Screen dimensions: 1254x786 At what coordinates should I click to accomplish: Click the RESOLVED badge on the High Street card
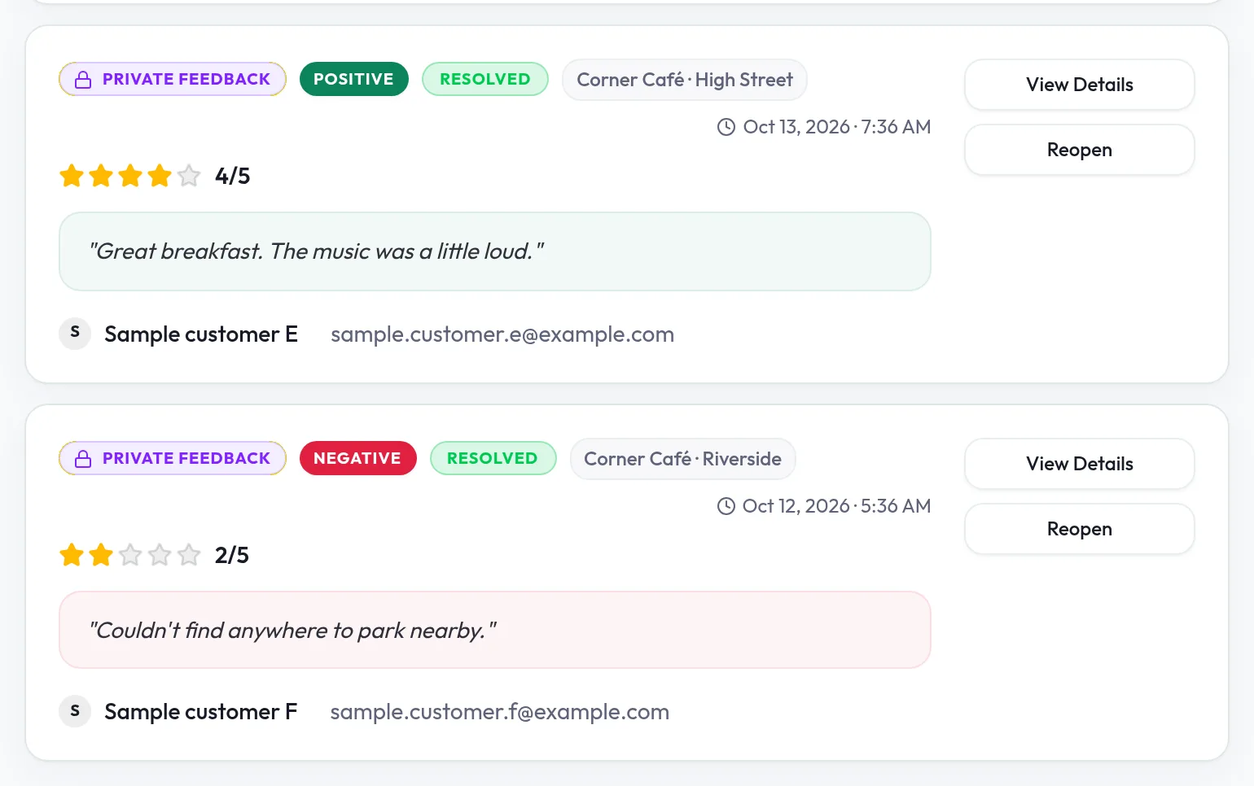tap(484, 79)
